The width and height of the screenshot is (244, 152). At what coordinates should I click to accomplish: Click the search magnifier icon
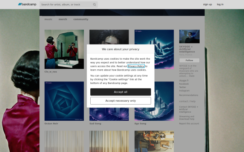[94, 4]
